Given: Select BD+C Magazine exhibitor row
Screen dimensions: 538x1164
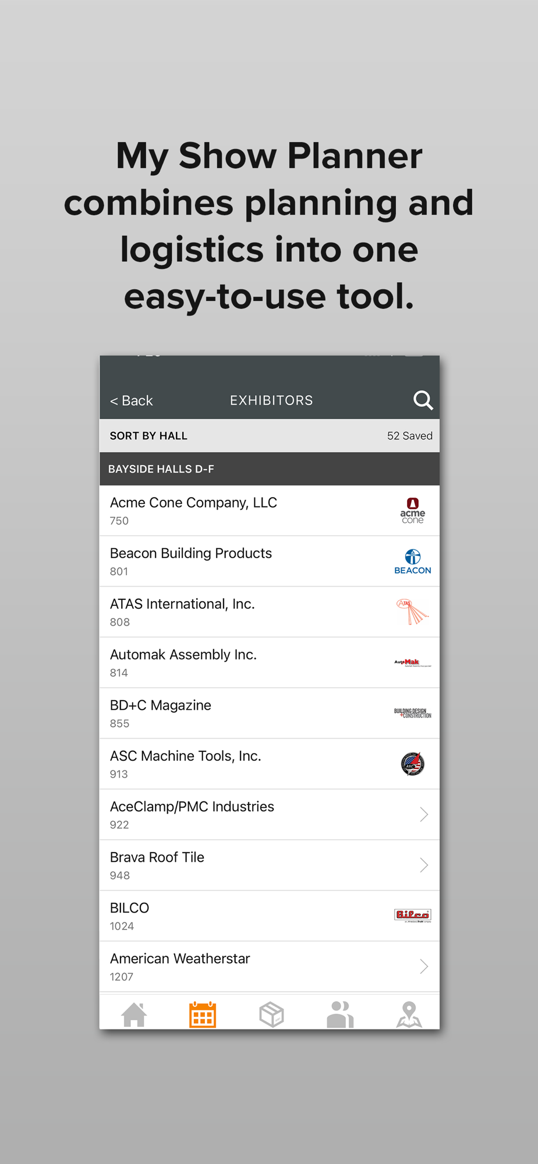Looking at the screenshot, I should pos(270,713).
